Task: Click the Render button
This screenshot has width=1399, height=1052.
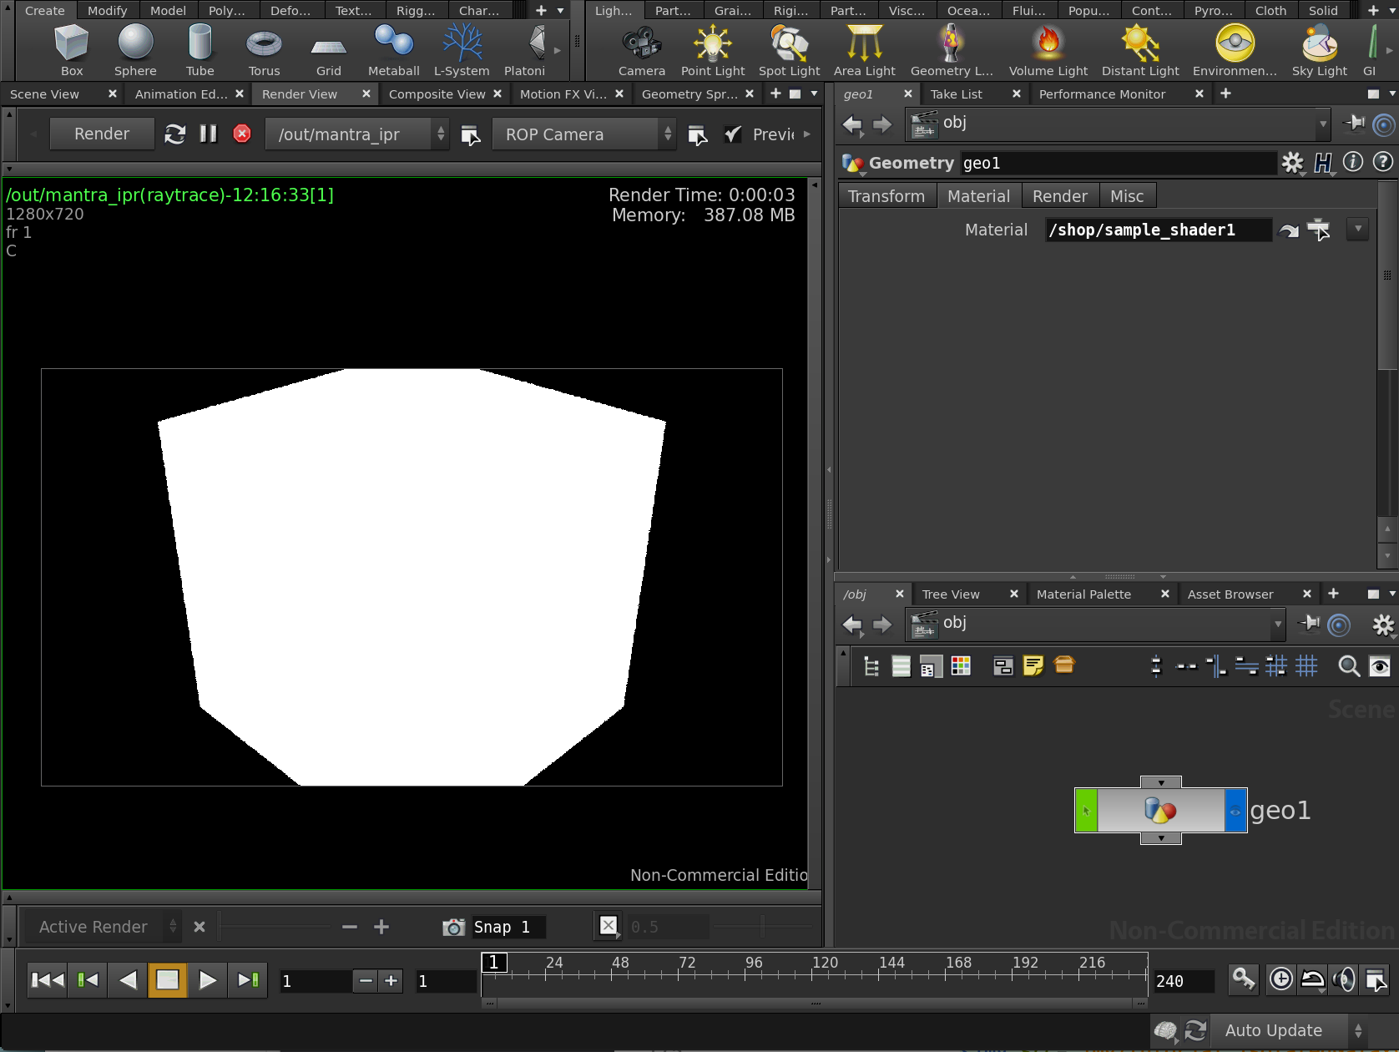Action: [x=102, y=134]
